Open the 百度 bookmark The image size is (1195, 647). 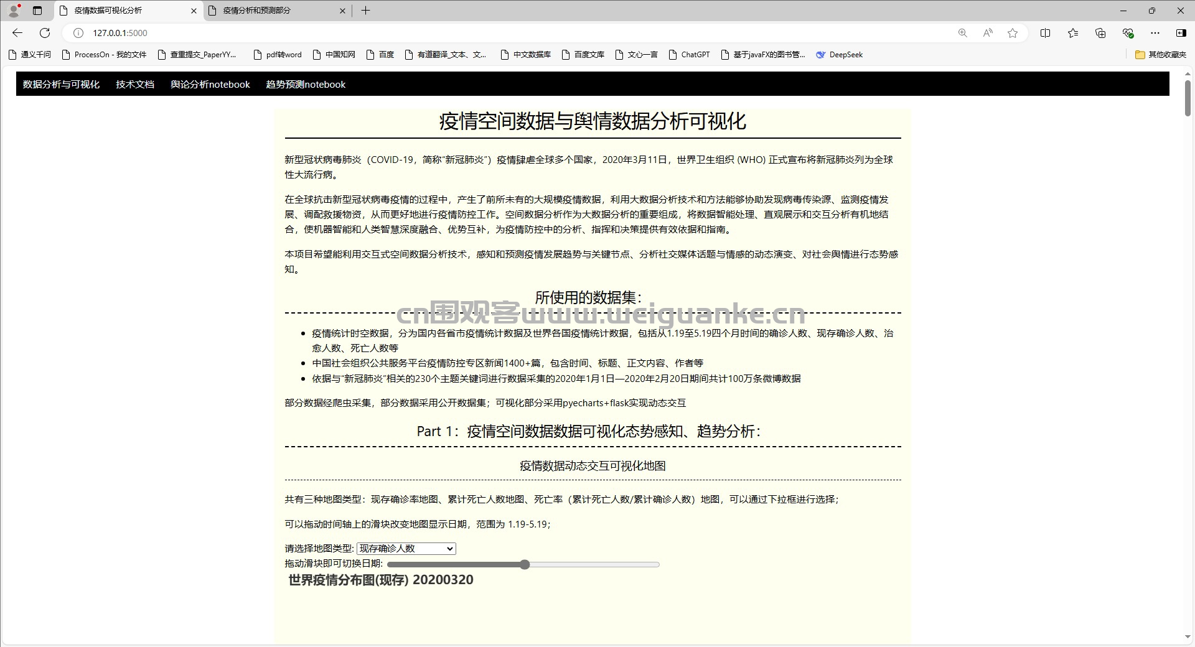(x=380, y=55)
